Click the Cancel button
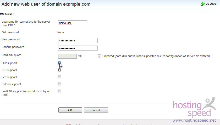Viewport: 220px width, 125px height. (x=96, y=110)
